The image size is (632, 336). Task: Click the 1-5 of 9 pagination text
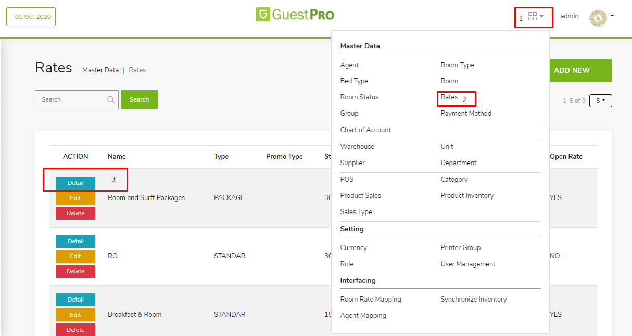point(574,101)
